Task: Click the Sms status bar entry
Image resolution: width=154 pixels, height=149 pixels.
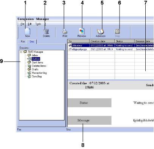Action: click(x=68, y=129)
